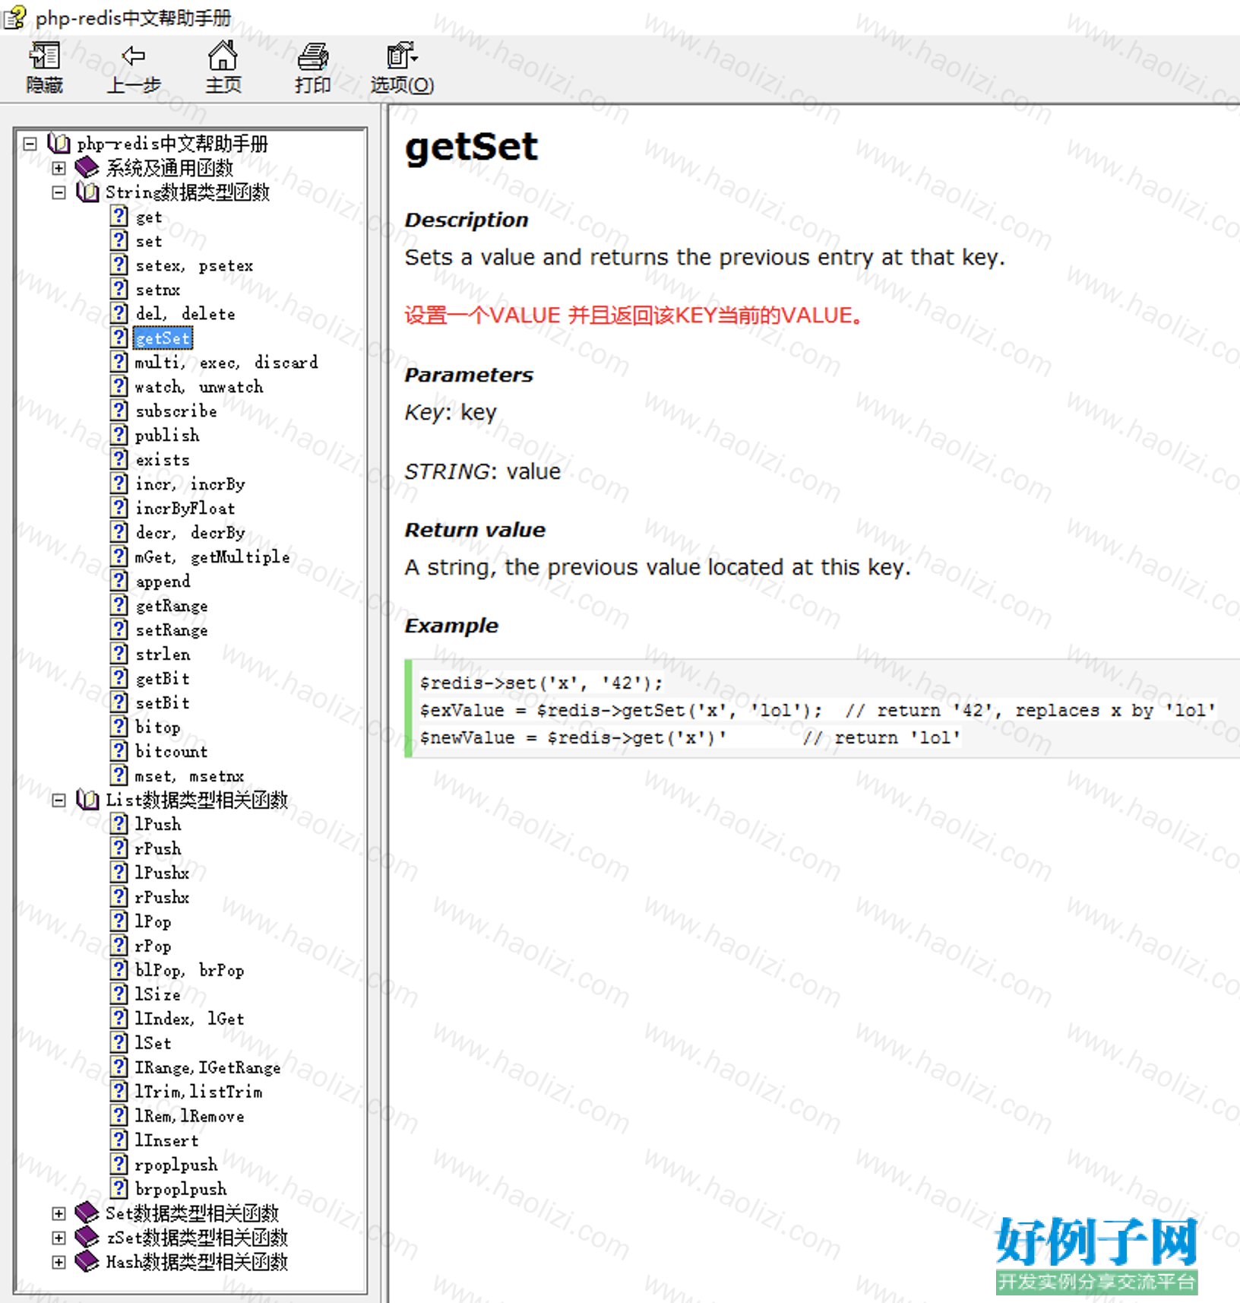1240x1303 pixels.
Task: Open the rPush topic
Action: click(157, 848)
